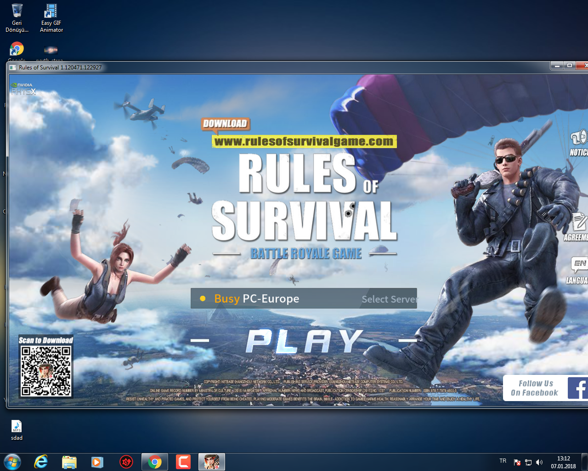Open the media player taskbar icon
This screenshot has width=588, height=471.
[97, 462]
